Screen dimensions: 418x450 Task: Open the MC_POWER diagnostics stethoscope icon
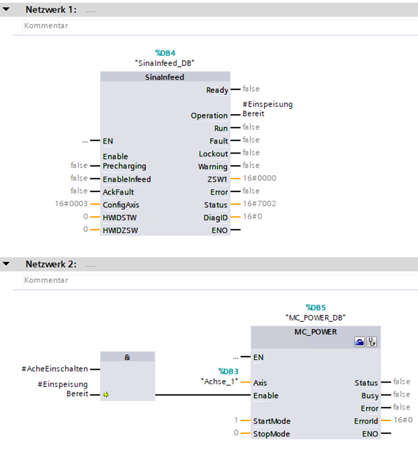(372, 342)
